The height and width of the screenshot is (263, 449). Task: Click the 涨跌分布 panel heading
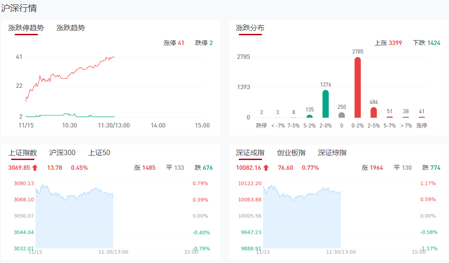(x=250, y=28)
